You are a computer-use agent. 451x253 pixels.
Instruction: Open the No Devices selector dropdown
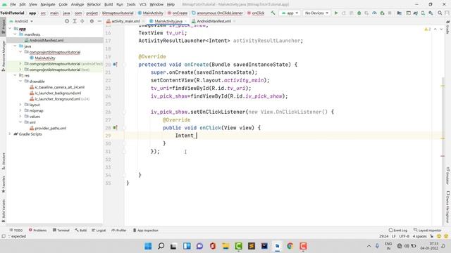316,13
